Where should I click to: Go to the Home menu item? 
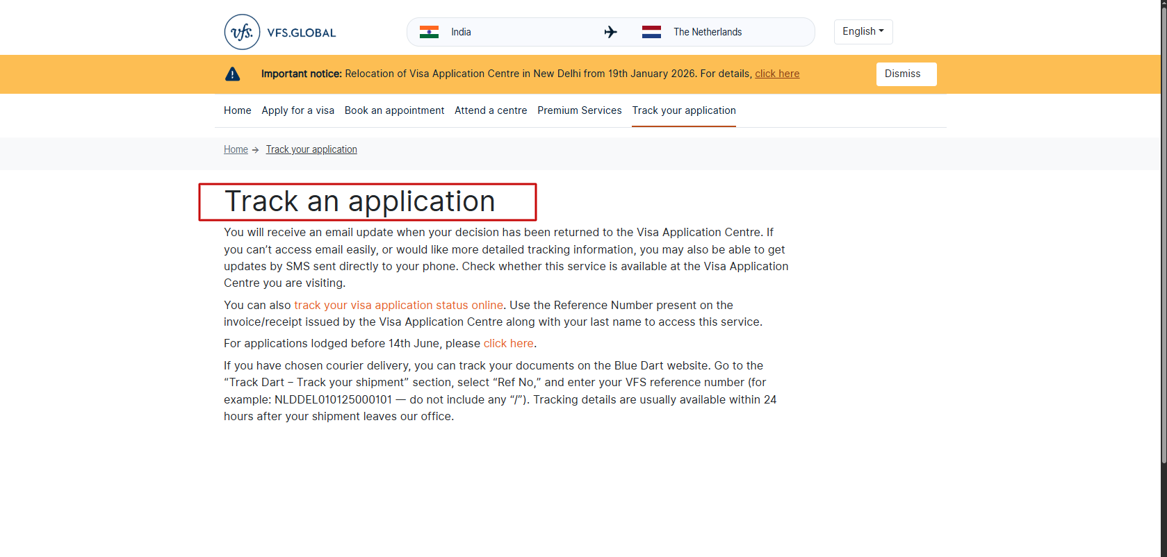coord(238,110)
